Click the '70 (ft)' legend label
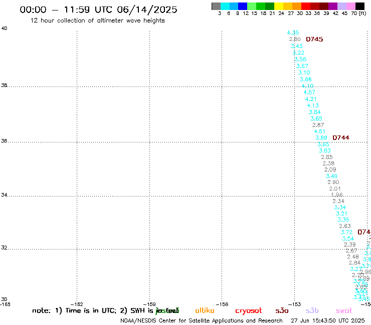 [x=358, y=13]
